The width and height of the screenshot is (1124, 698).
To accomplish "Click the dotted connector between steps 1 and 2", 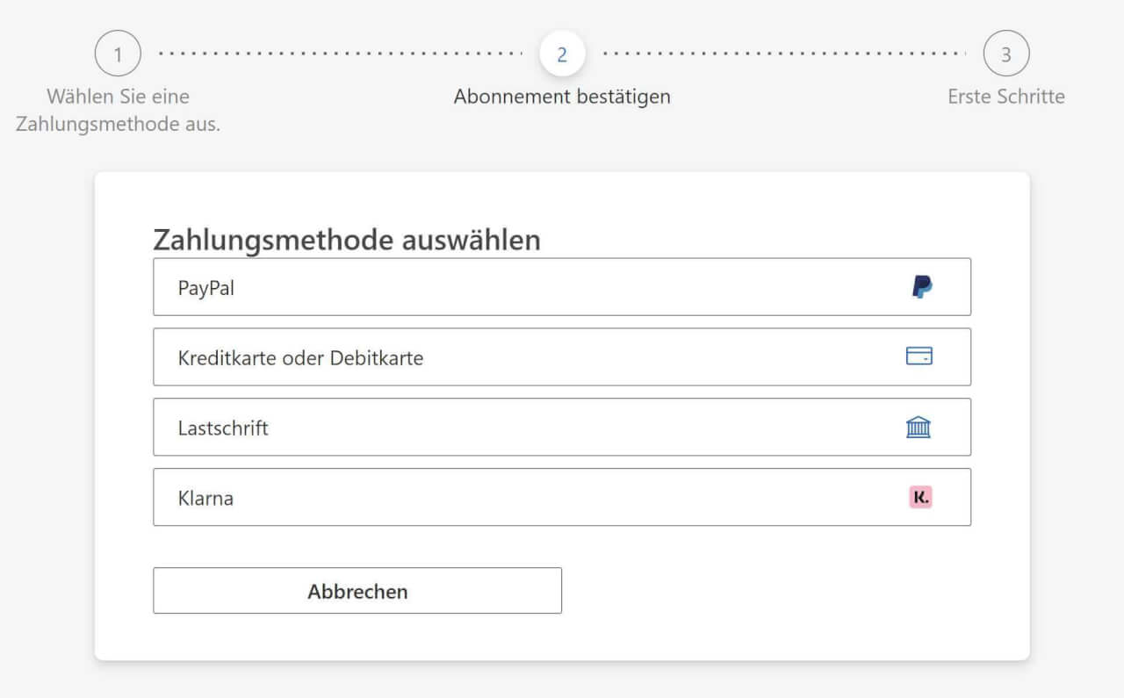I will point(340,54).
